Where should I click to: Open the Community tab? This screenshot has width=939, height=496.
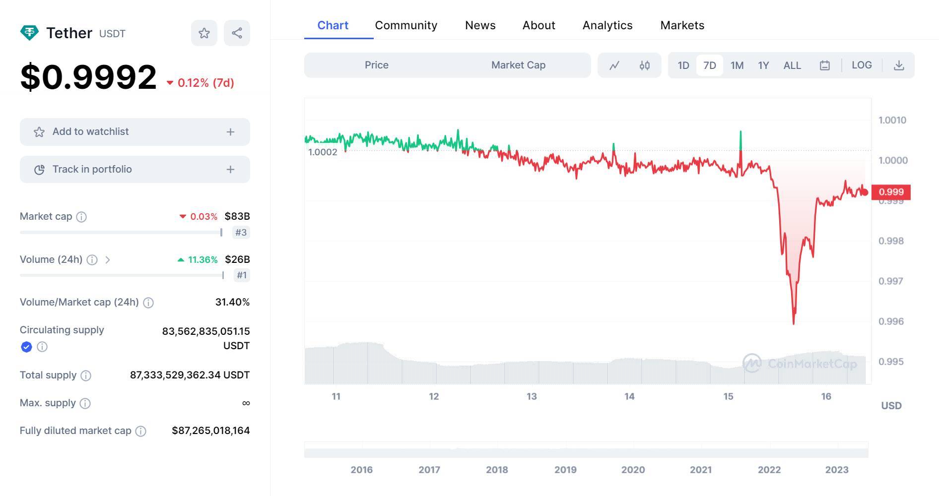click(406, 25)
